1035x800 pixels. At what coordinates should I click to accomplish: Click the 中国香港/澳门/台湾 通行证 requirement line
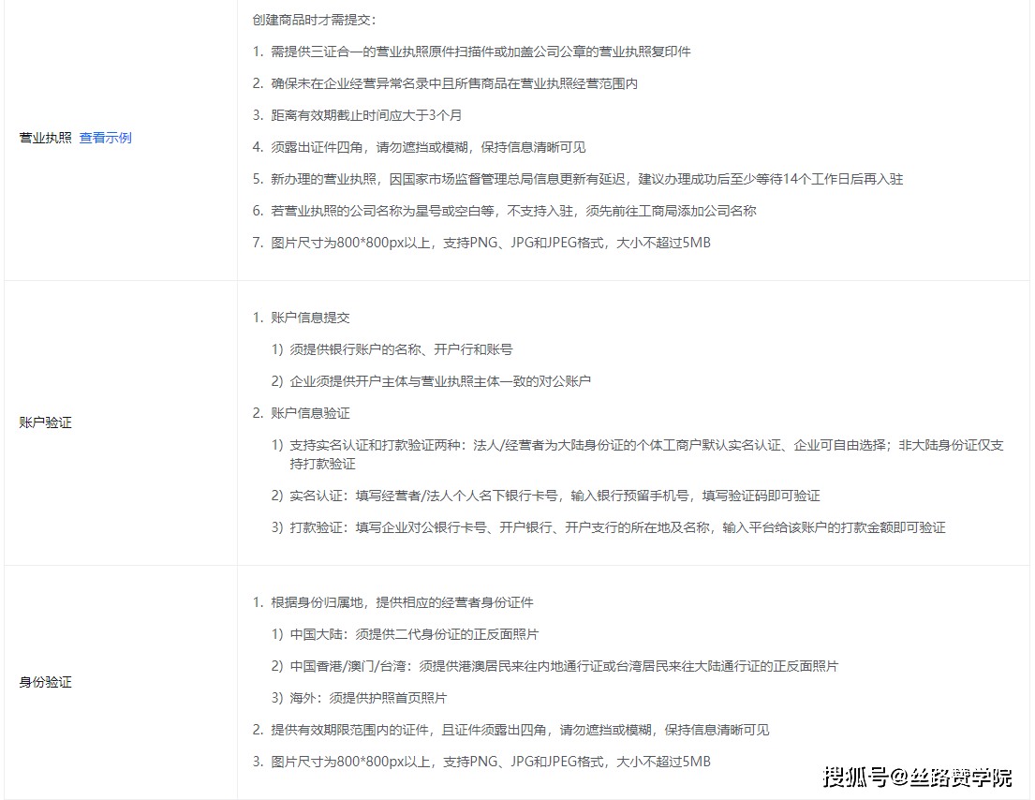pos(554,666)
